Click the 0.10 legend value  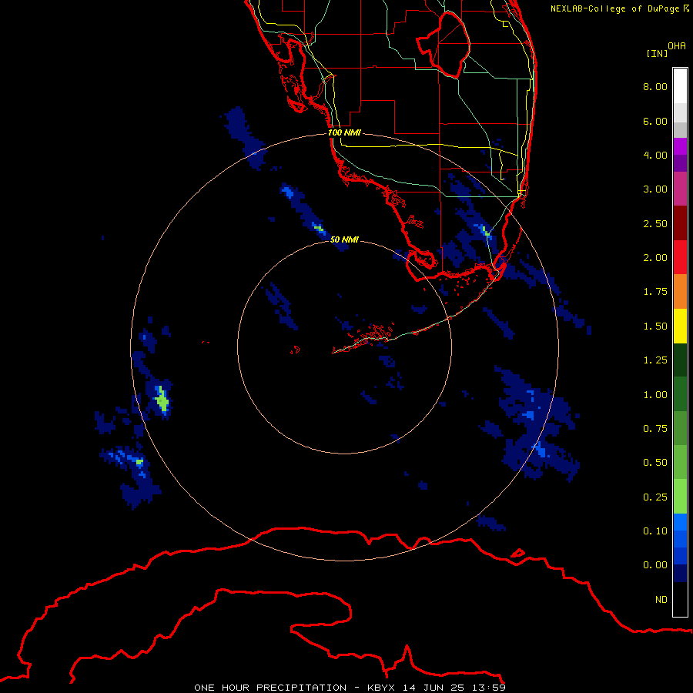tap(655, 531)
